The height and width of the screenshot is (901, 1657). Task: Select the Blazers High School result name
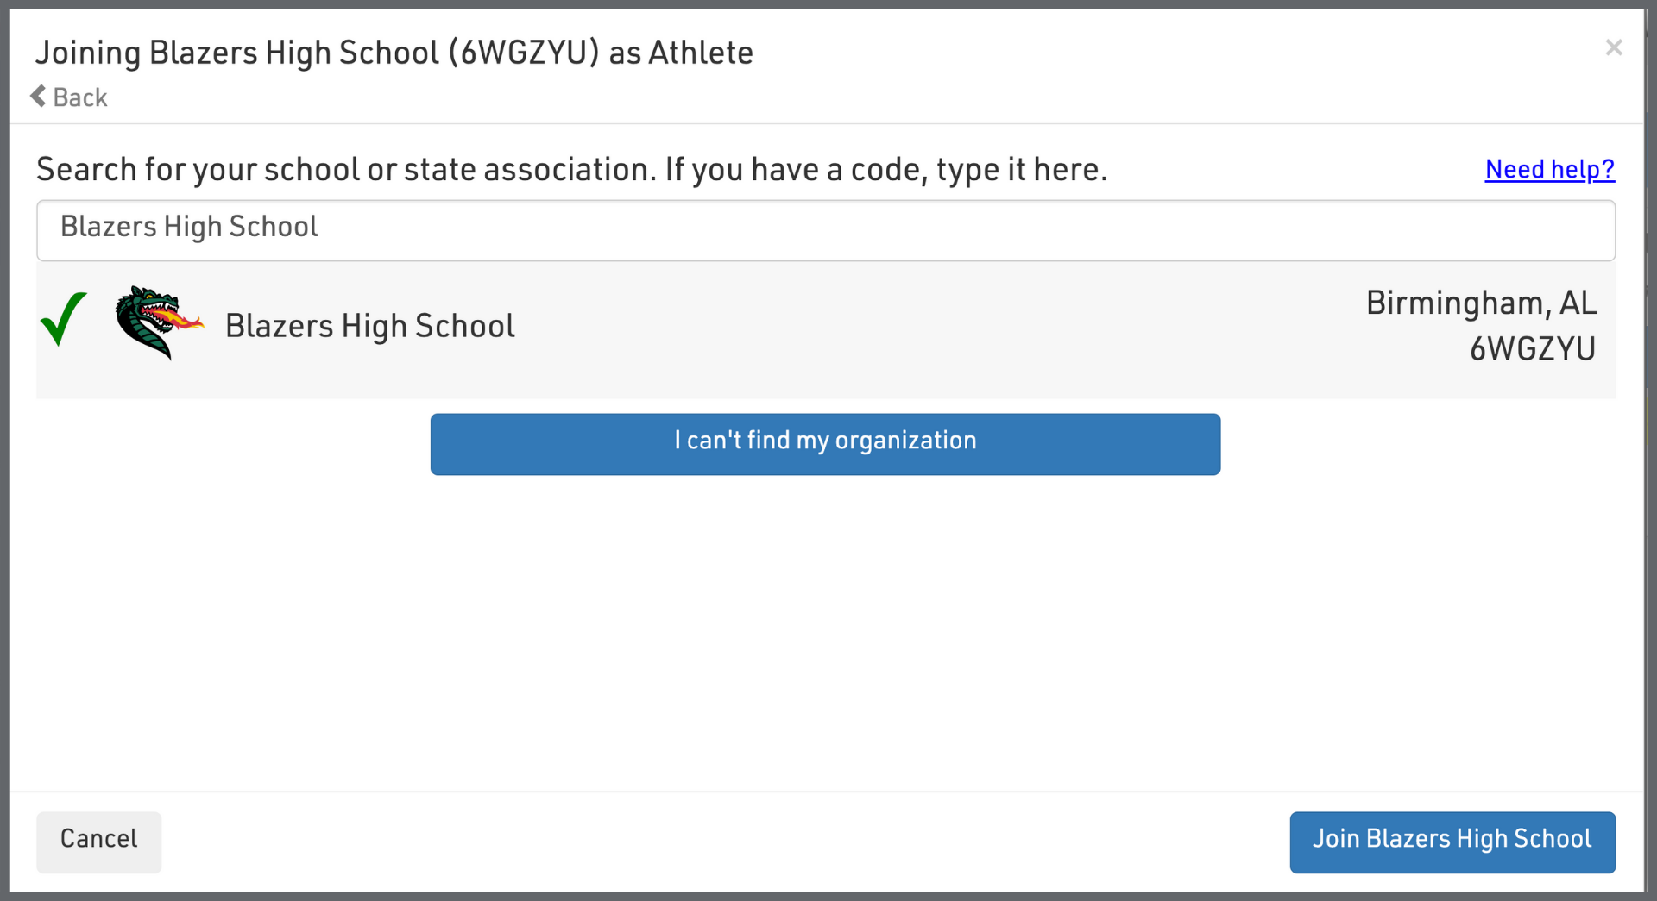[369, 326]
